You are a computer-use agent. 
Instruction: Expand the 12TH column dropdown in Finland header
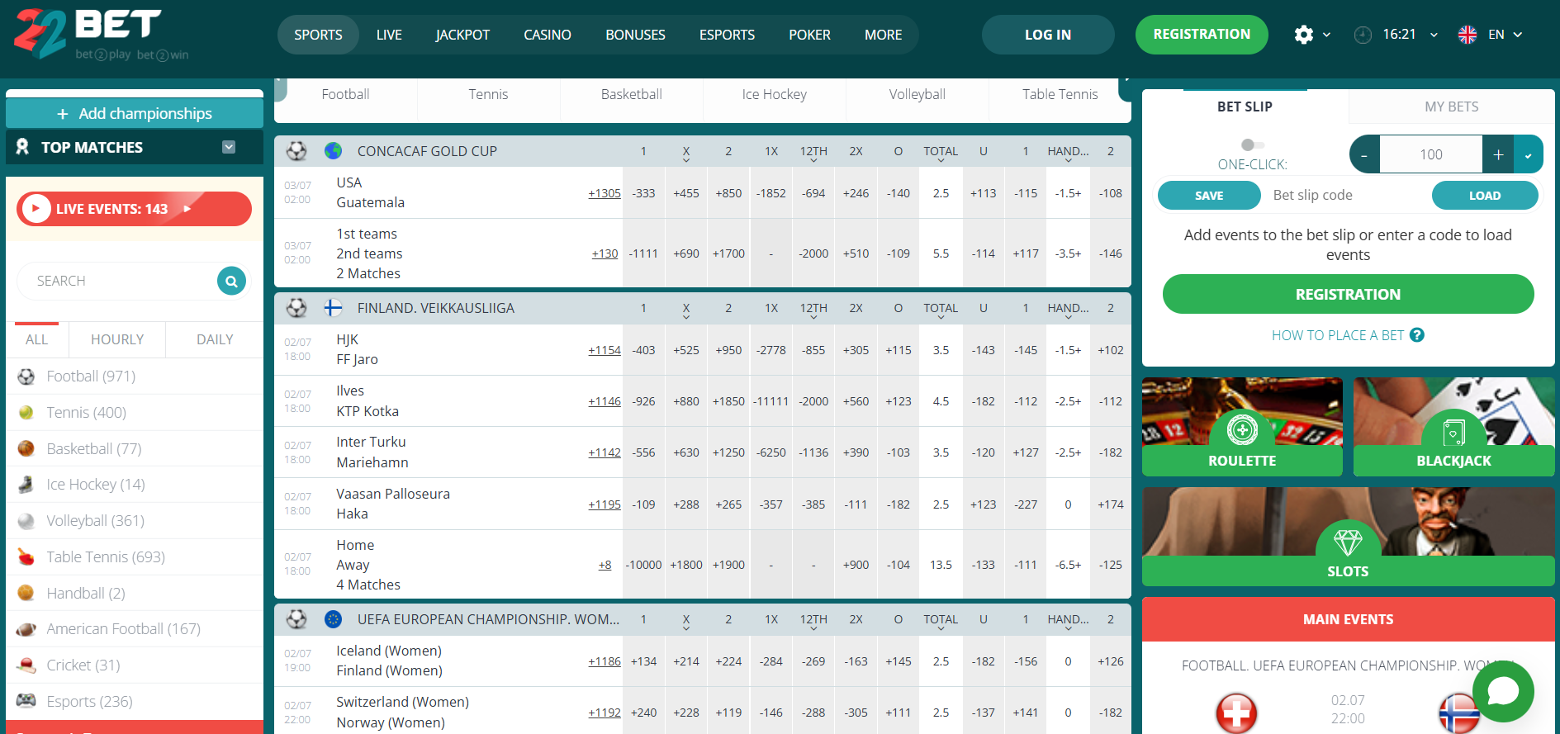click(x=813, y=316)
